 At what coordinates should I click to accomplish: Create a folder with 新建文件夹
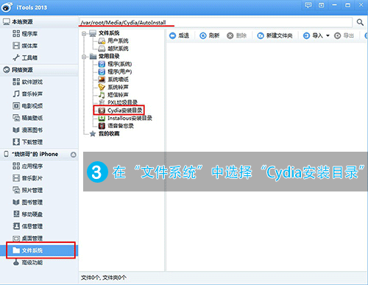point(275,36)
